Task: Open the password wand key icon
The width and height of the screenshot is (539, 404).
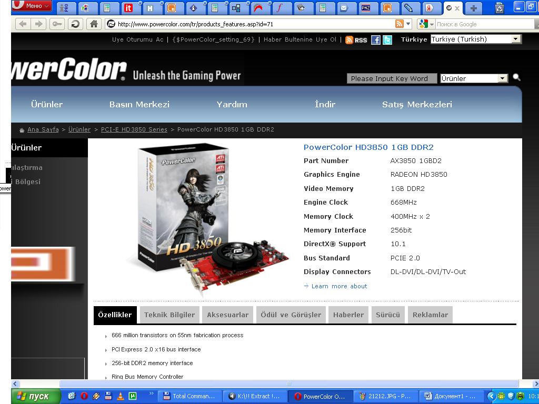Action: pos(57,24)
